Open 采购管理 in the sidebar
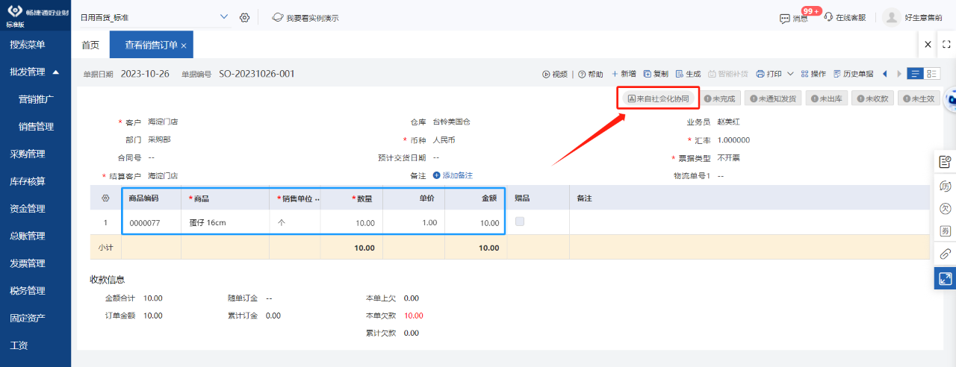Screen dimensions: 956x367 27,154
